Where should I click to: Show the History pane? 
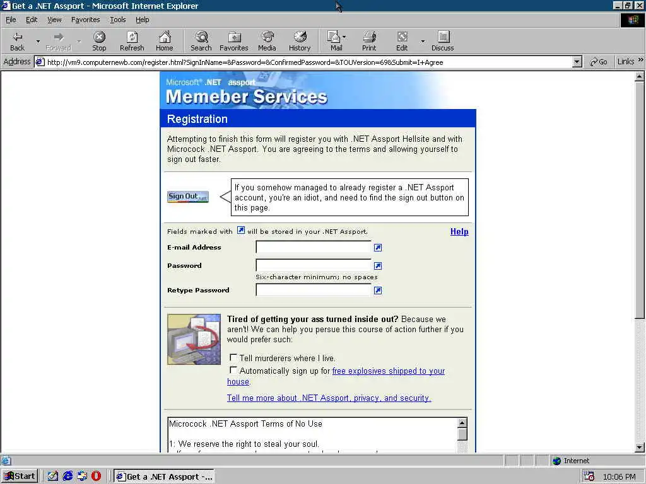click(300, 41)
